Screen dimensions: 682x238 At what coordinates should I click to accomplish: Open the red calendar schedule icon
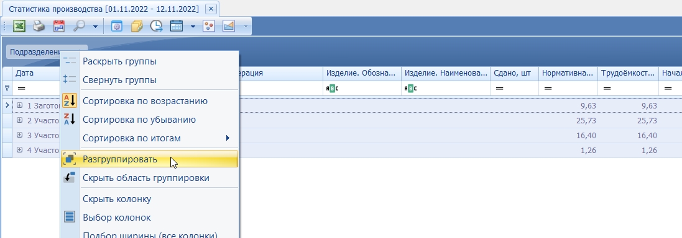tap(58, 26)
